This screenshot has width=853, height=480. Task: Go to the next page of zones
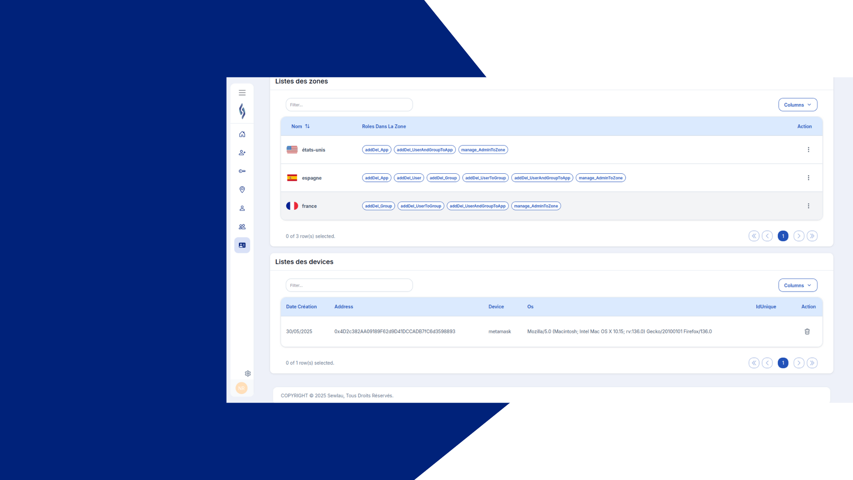point(798,236)
